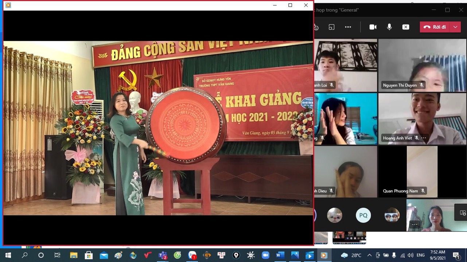467x262 pixels.
Task: Switch to Microsoft Word on the taskbar
Action: [x=280, y=255]
